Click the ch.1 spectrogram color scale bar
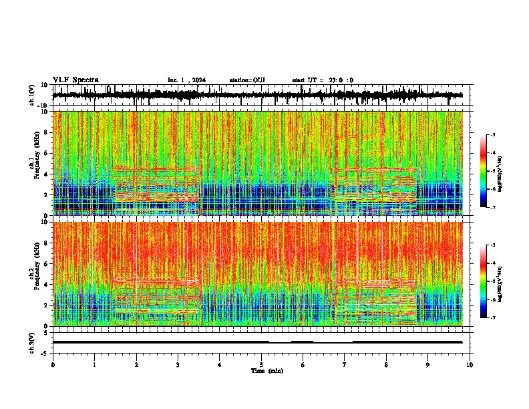This screenshot has width=529, height=409. point(483,171)
